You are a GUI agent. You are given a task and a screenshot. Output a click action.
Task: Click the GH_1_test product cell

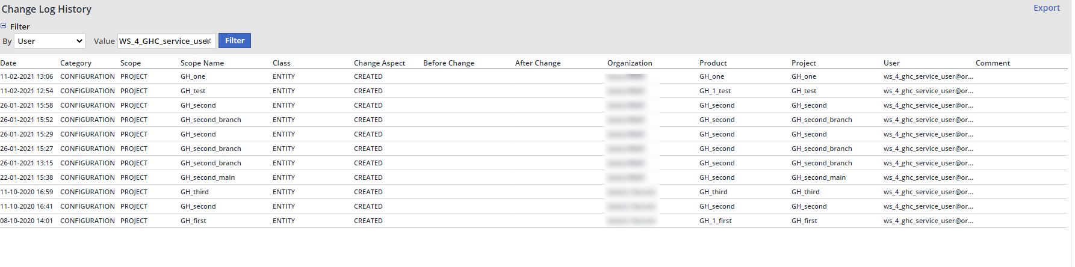(x=714, y=91)
